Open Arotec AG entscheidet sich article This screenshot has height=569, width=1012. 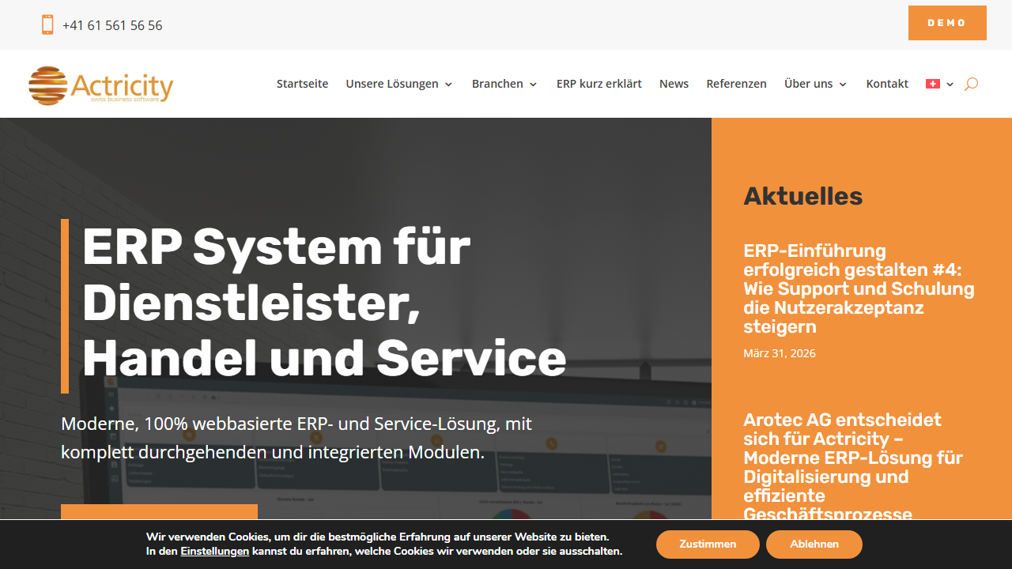pyautogui.click(x=853, y=467)
